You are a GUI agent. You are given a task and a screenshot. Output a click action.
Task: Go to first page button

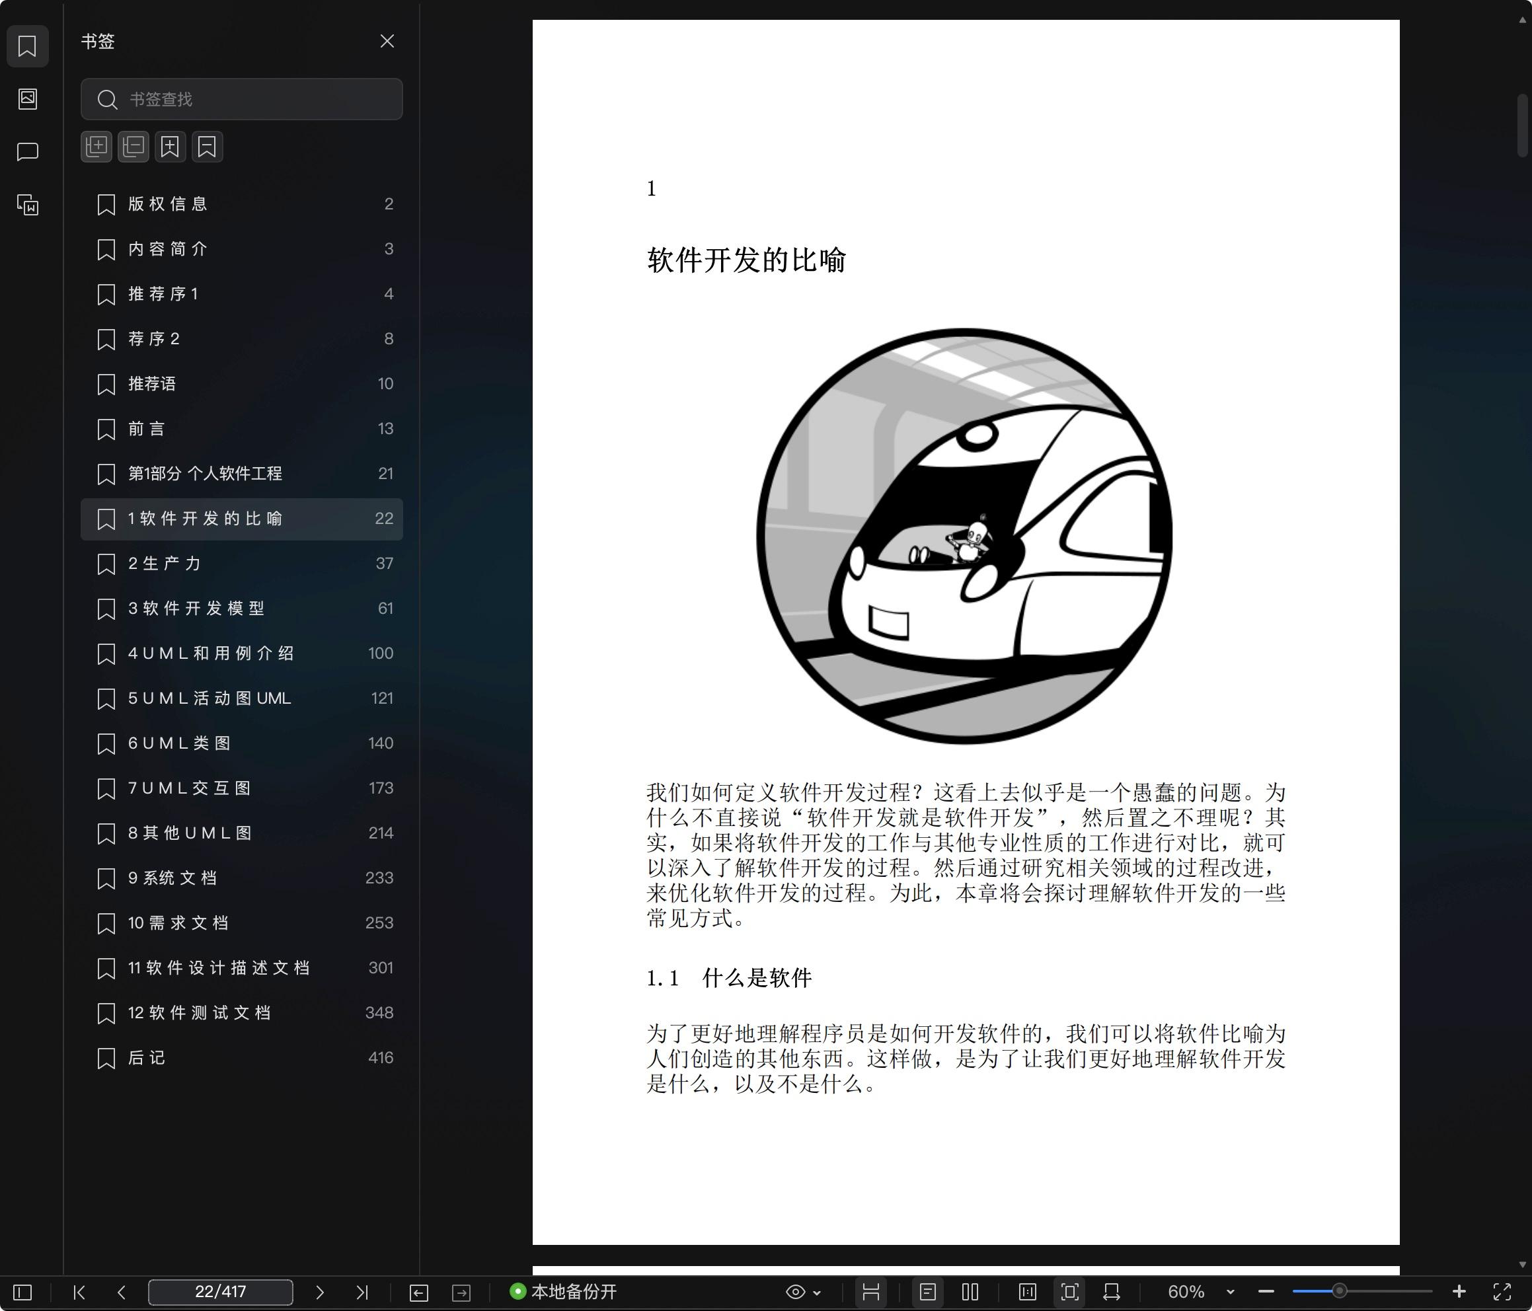80,1292
